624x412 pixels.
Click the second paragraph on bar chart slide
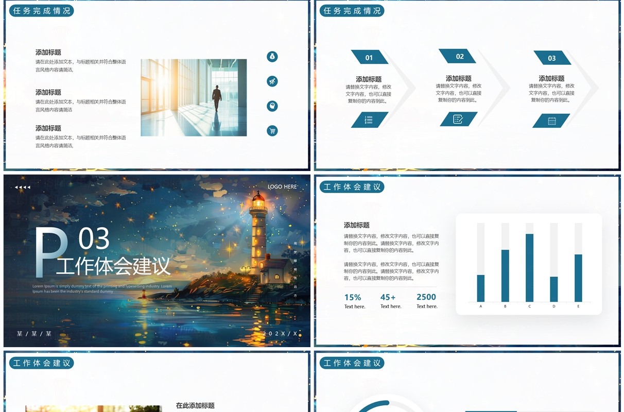pos(391,271)
